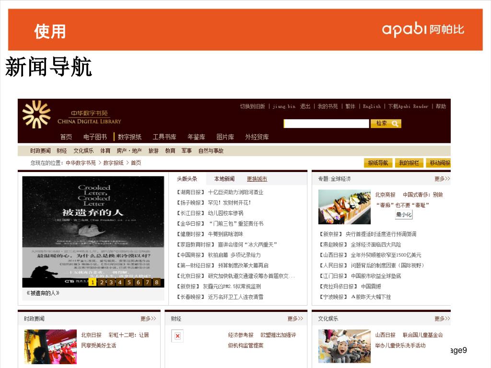The height and width of the screenshot is (368, 491).
Task: Click 切换到旧版 link in top bar
Action: pyautogui.click(x=253, y=106)
